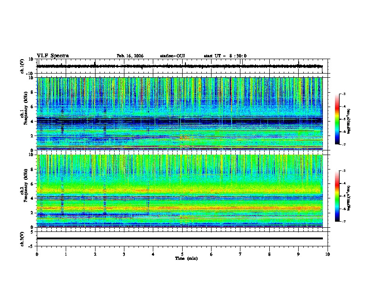Click the 7 tick on Time axis
Viewport: 369px width, 285px height.
(x=240, y=254)
